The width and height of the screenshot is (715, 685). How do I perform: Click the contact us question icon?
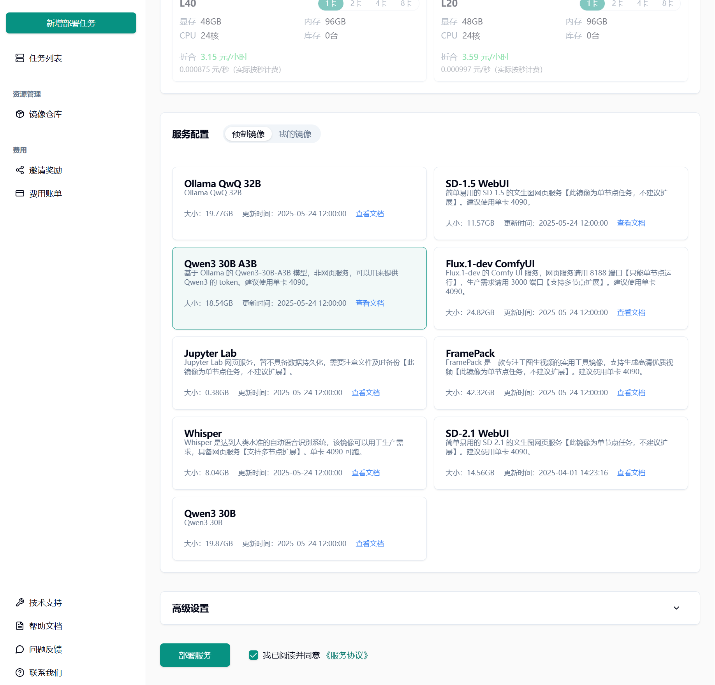click(20, 673)
